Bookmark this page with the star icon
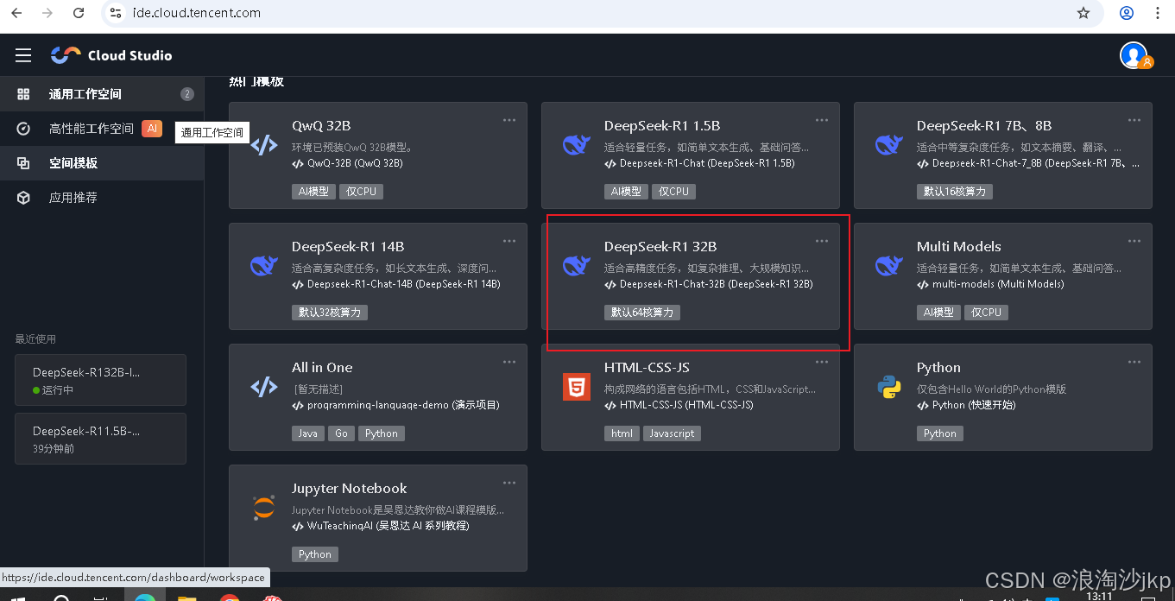This screenshot has height=601, width=1175. tap(1083, 13)
